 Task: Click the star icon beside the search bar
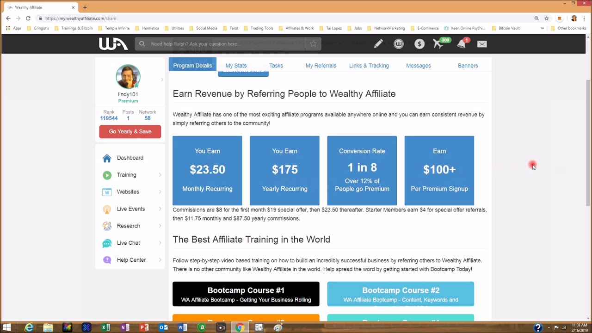click(x=313, y=44)
